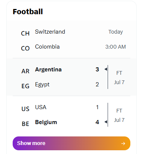This screenshot has height=154, width=146.
Task: Click the FT Jul 7 status for USA match
Action: click(119, 115)
